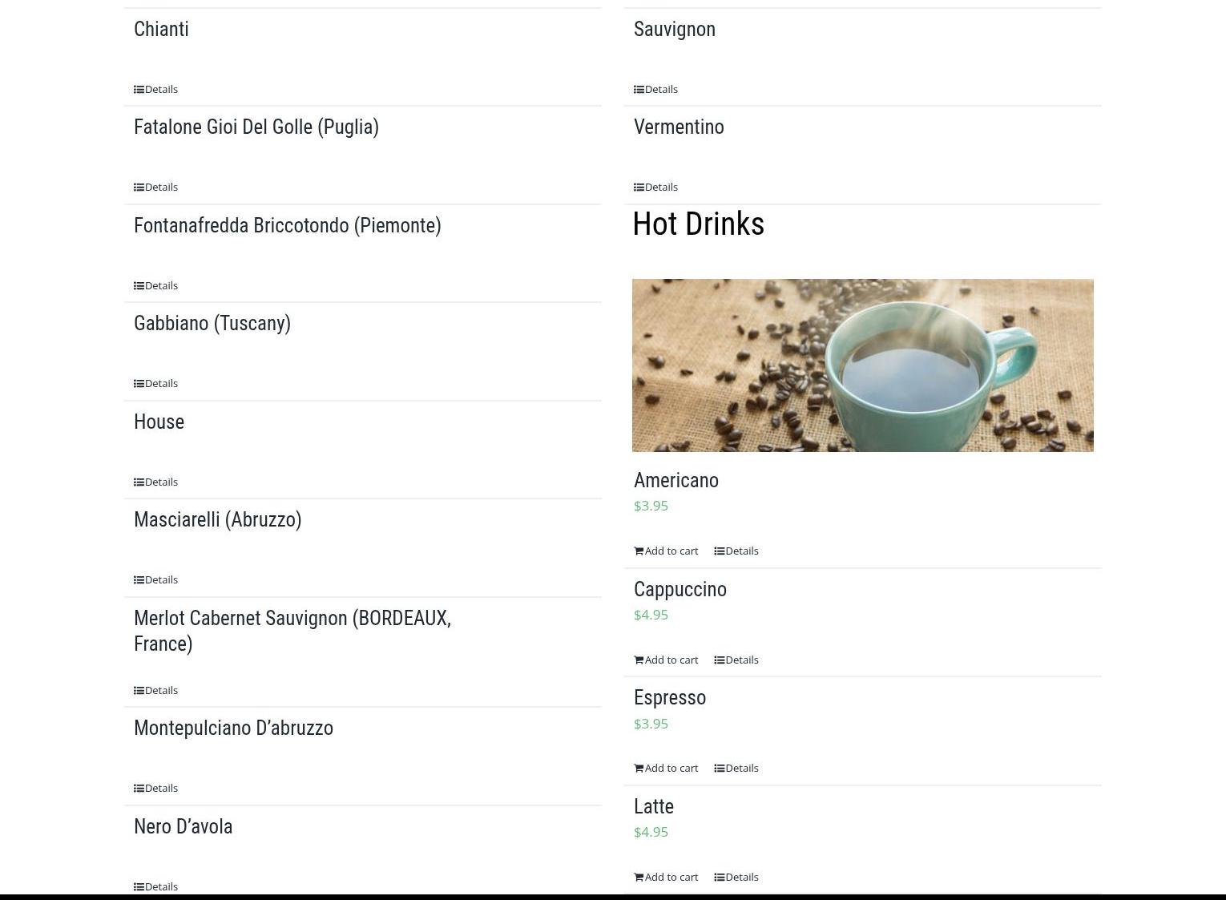Click list icon under Merlot Cabernet Sauvignon

[139, 690]
